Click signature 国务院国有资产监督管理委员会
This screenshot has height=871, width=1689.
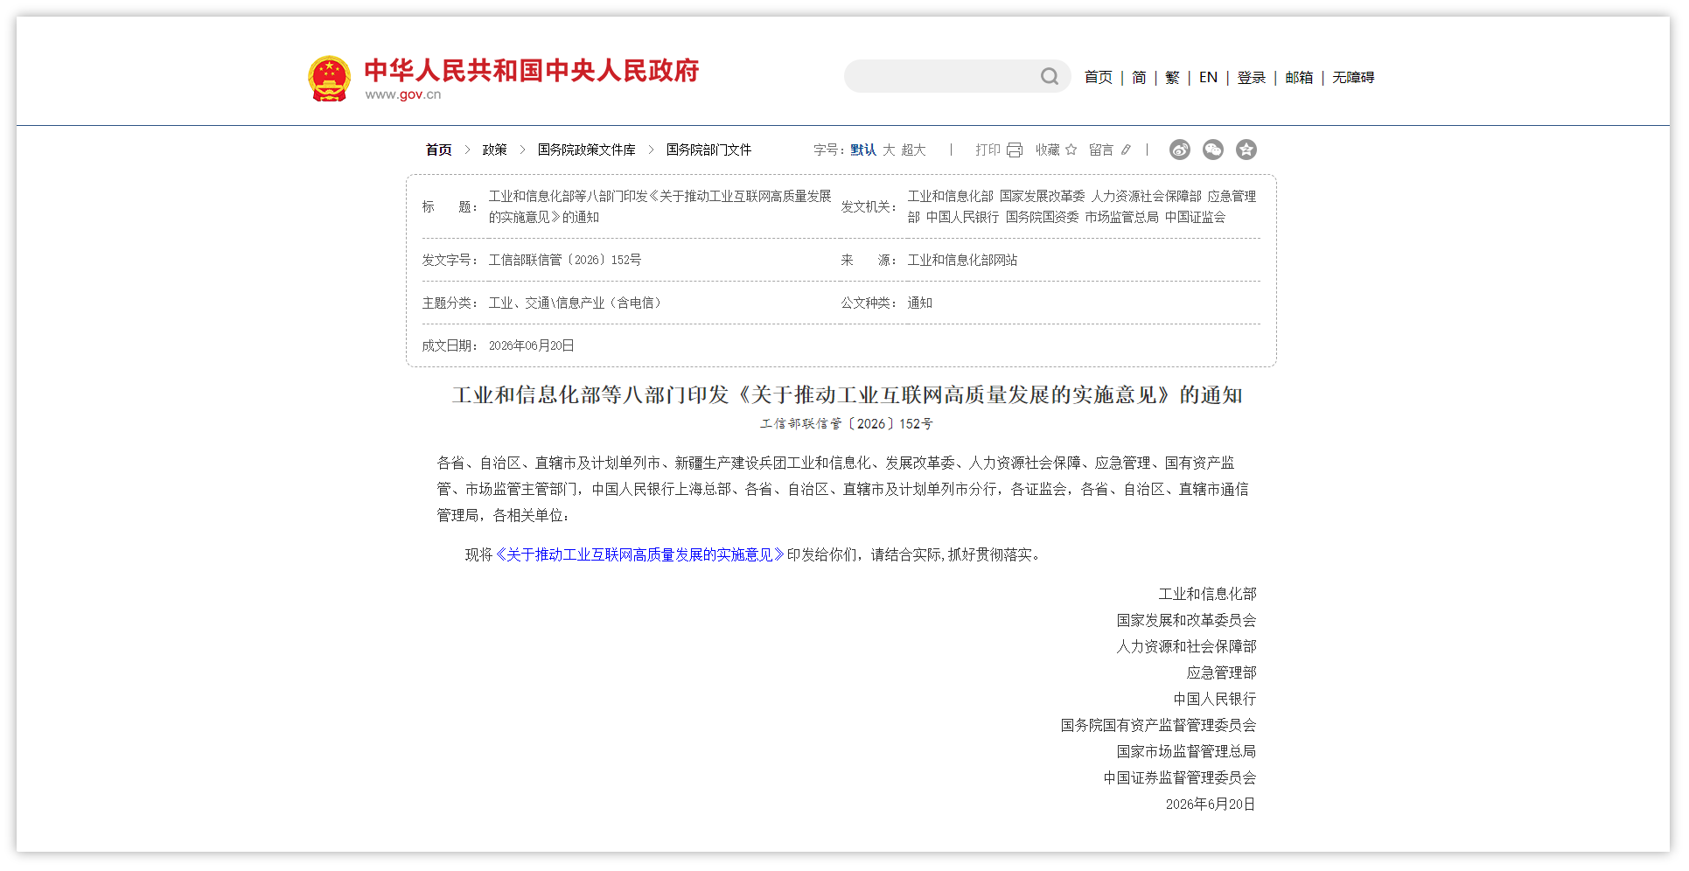[1158, 725]
